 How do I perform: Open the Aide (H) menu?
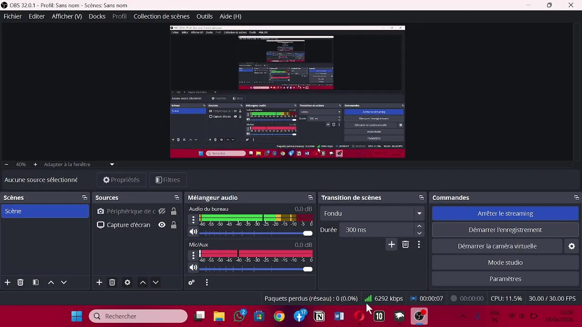point(231,16)
